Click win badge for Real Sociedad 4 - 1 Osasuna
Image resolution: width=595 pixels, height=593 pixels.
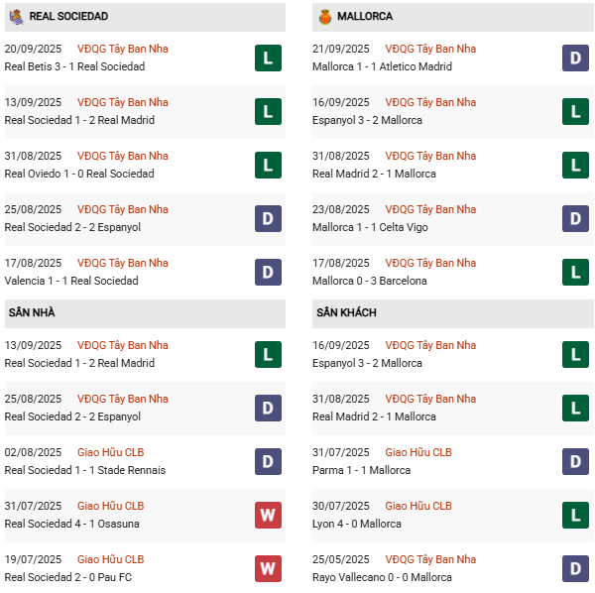(268, 515)
